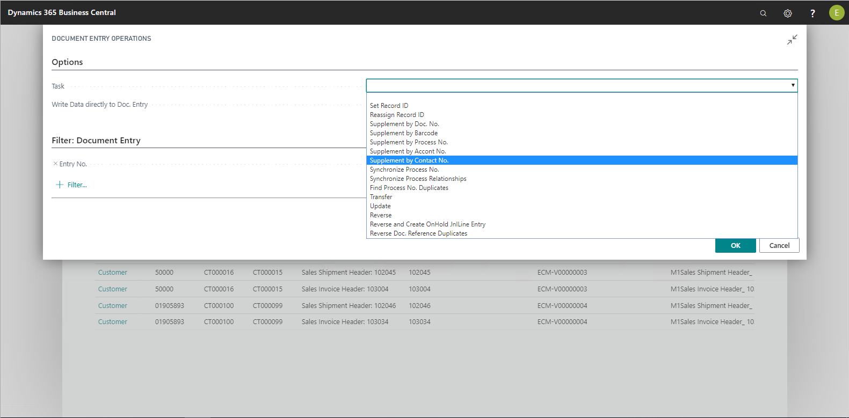
Task: Click the Cancel button
Action: tap(779, 246)
